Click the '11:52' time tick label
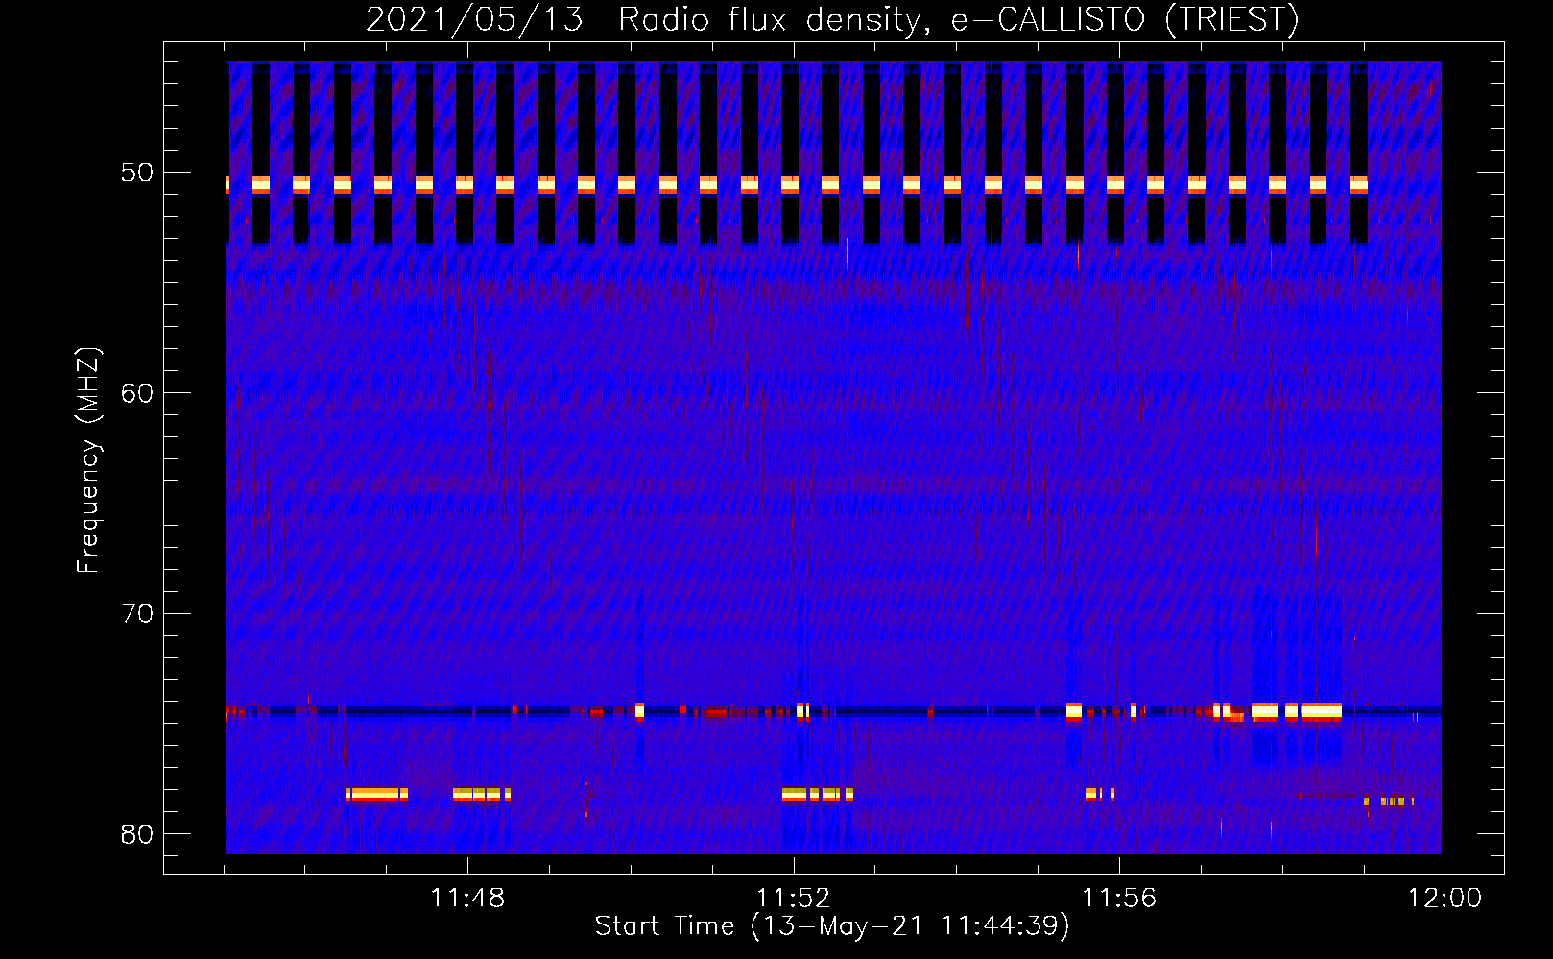Viewport: 1553px width, 959px height. (793, 899)
